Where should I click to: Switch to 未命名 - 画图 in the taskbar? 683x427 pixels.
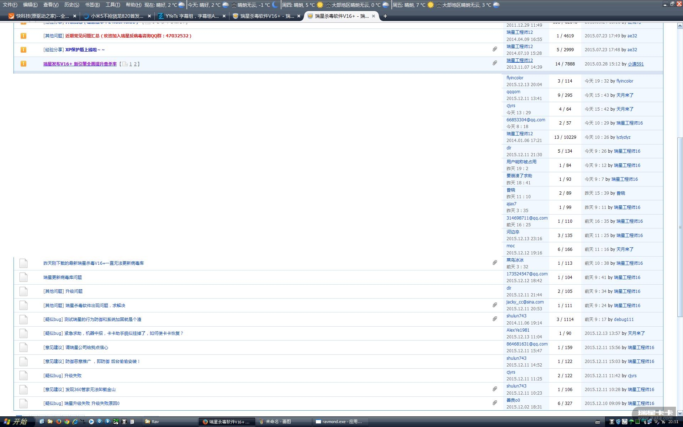click(278, 422)
